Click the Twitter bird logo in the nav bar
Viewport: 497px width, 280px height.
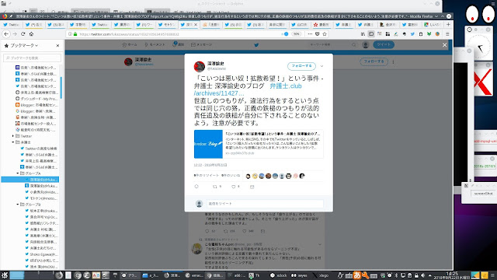pos(256,45)
